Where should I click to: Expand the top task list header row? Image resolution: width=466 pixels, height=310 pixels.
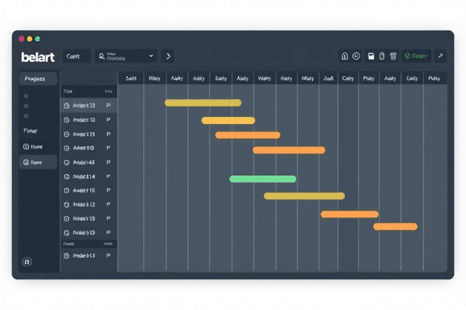point(88,91)
